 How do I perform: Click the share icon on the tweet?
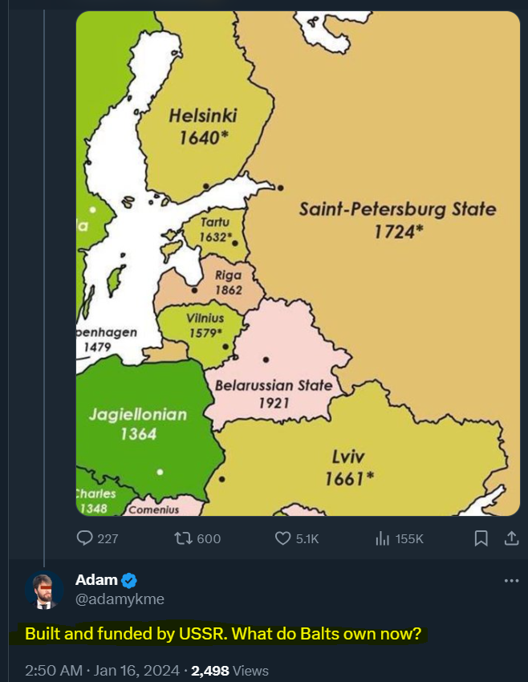pyautogui.click(x=510, y=538)
